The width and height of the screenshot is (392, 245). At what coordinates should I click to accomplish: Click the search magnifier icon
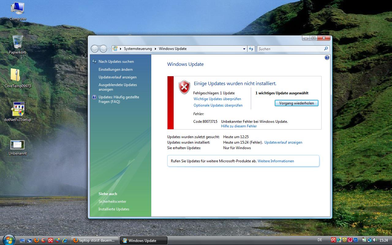tap(326, 49)
